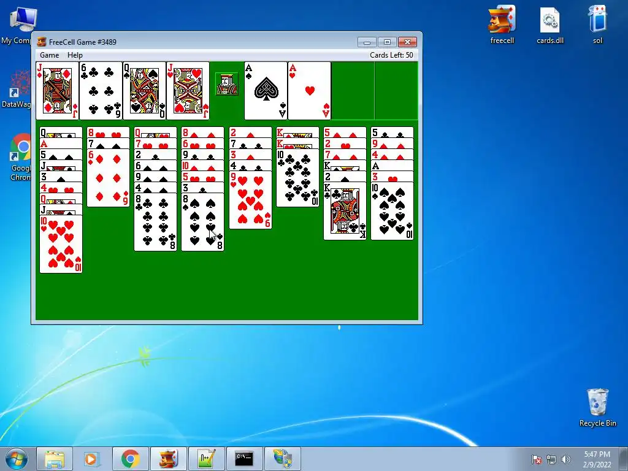Open the Google Chrome desktop shortcut
Screen dimensions: 628x471
pyautogui.click(x=20, y=157)
